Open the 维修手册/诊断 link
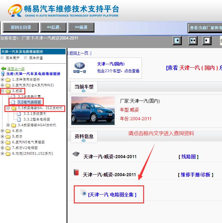This screenshot has height=223, width=222. point(195,175)
